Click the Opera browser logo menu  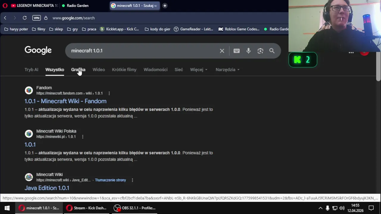click(5, 6)
